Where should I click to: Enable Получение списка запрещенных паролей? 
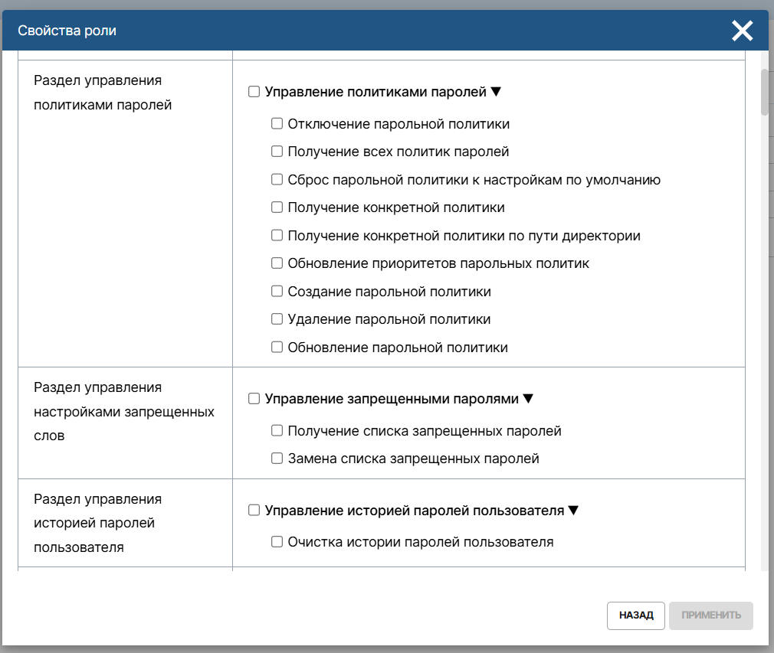coord(277,431)
